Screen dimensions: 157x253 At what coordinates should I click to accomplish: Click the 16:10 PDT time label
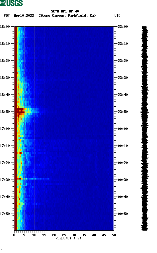[5, 44]
